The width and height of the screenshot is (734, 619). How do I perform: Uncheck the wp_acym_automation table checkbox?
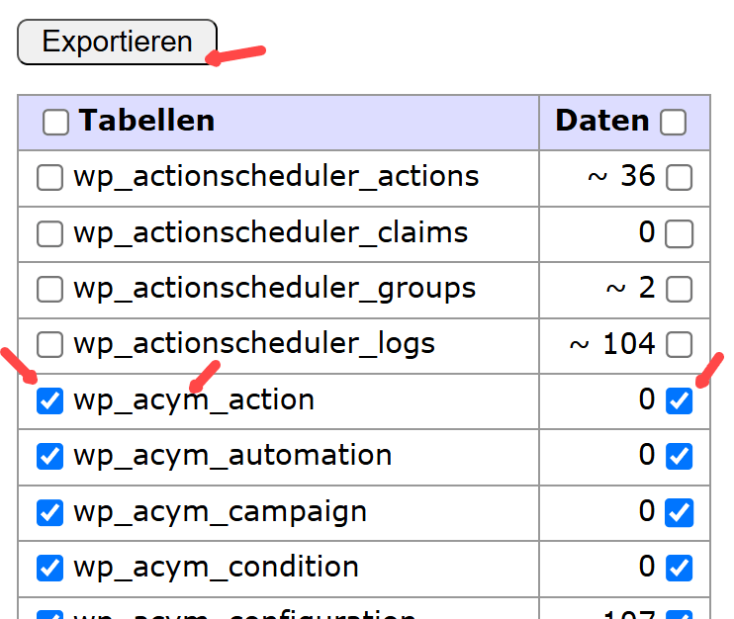(49, 457)
